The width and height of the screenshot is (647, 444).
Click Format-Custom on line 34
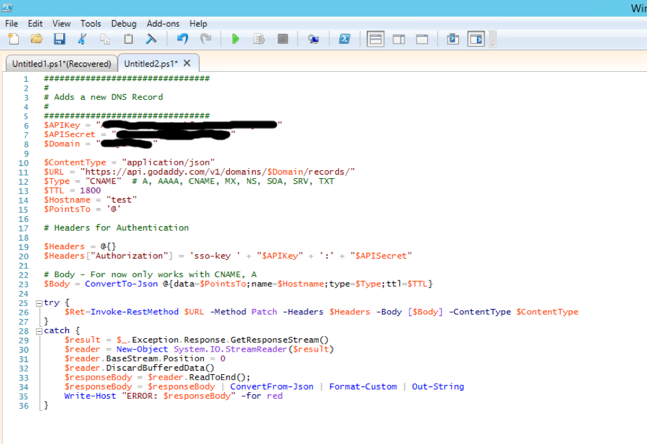[363, 387]
